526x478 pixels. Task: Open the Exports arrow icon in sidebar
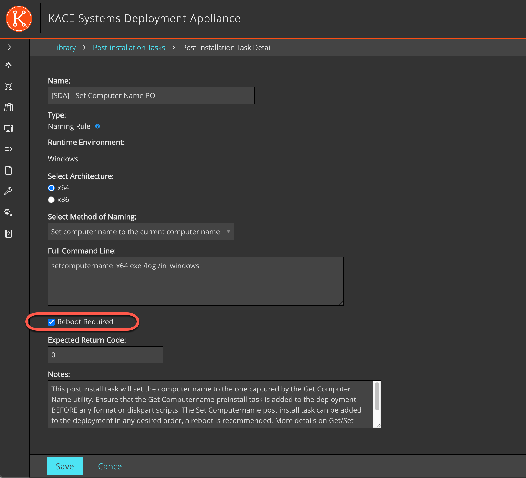9,149
